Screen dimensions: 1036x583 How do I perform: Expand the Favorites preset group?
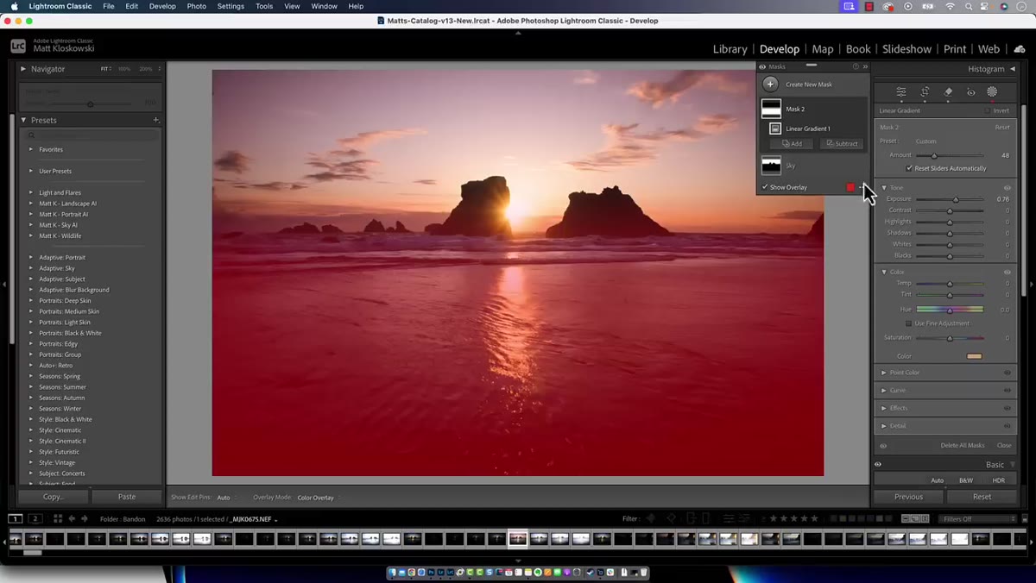31,149
